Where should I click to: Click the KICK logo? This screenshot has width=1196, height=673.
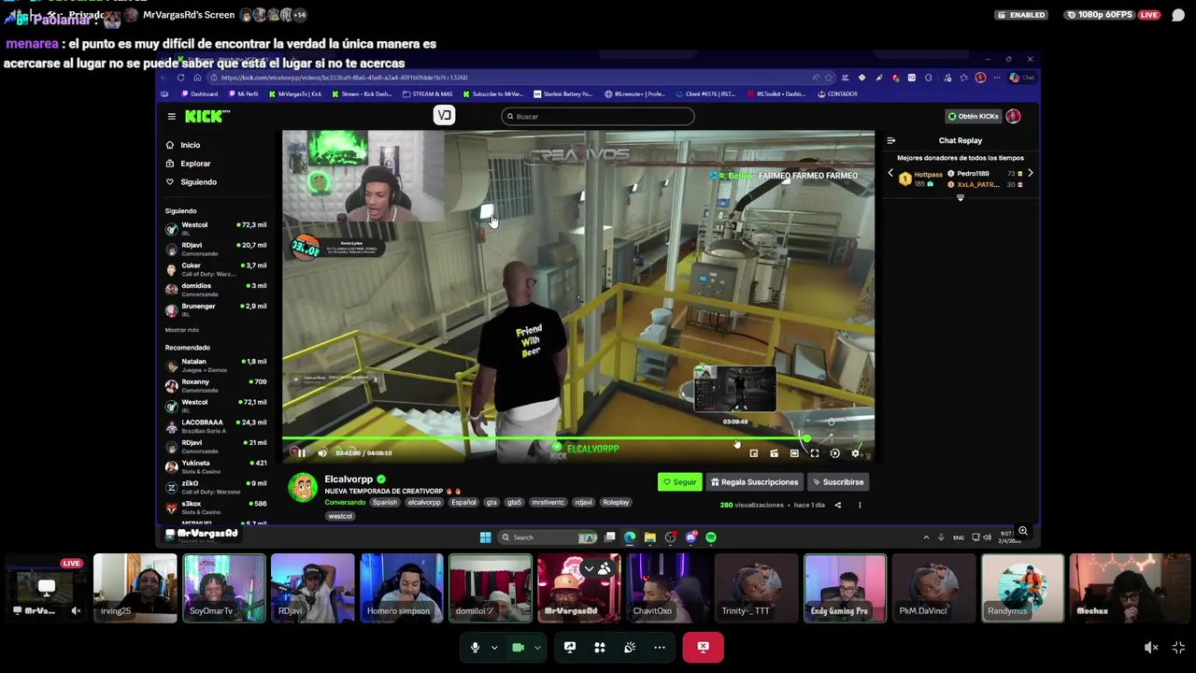pos(204,117)
